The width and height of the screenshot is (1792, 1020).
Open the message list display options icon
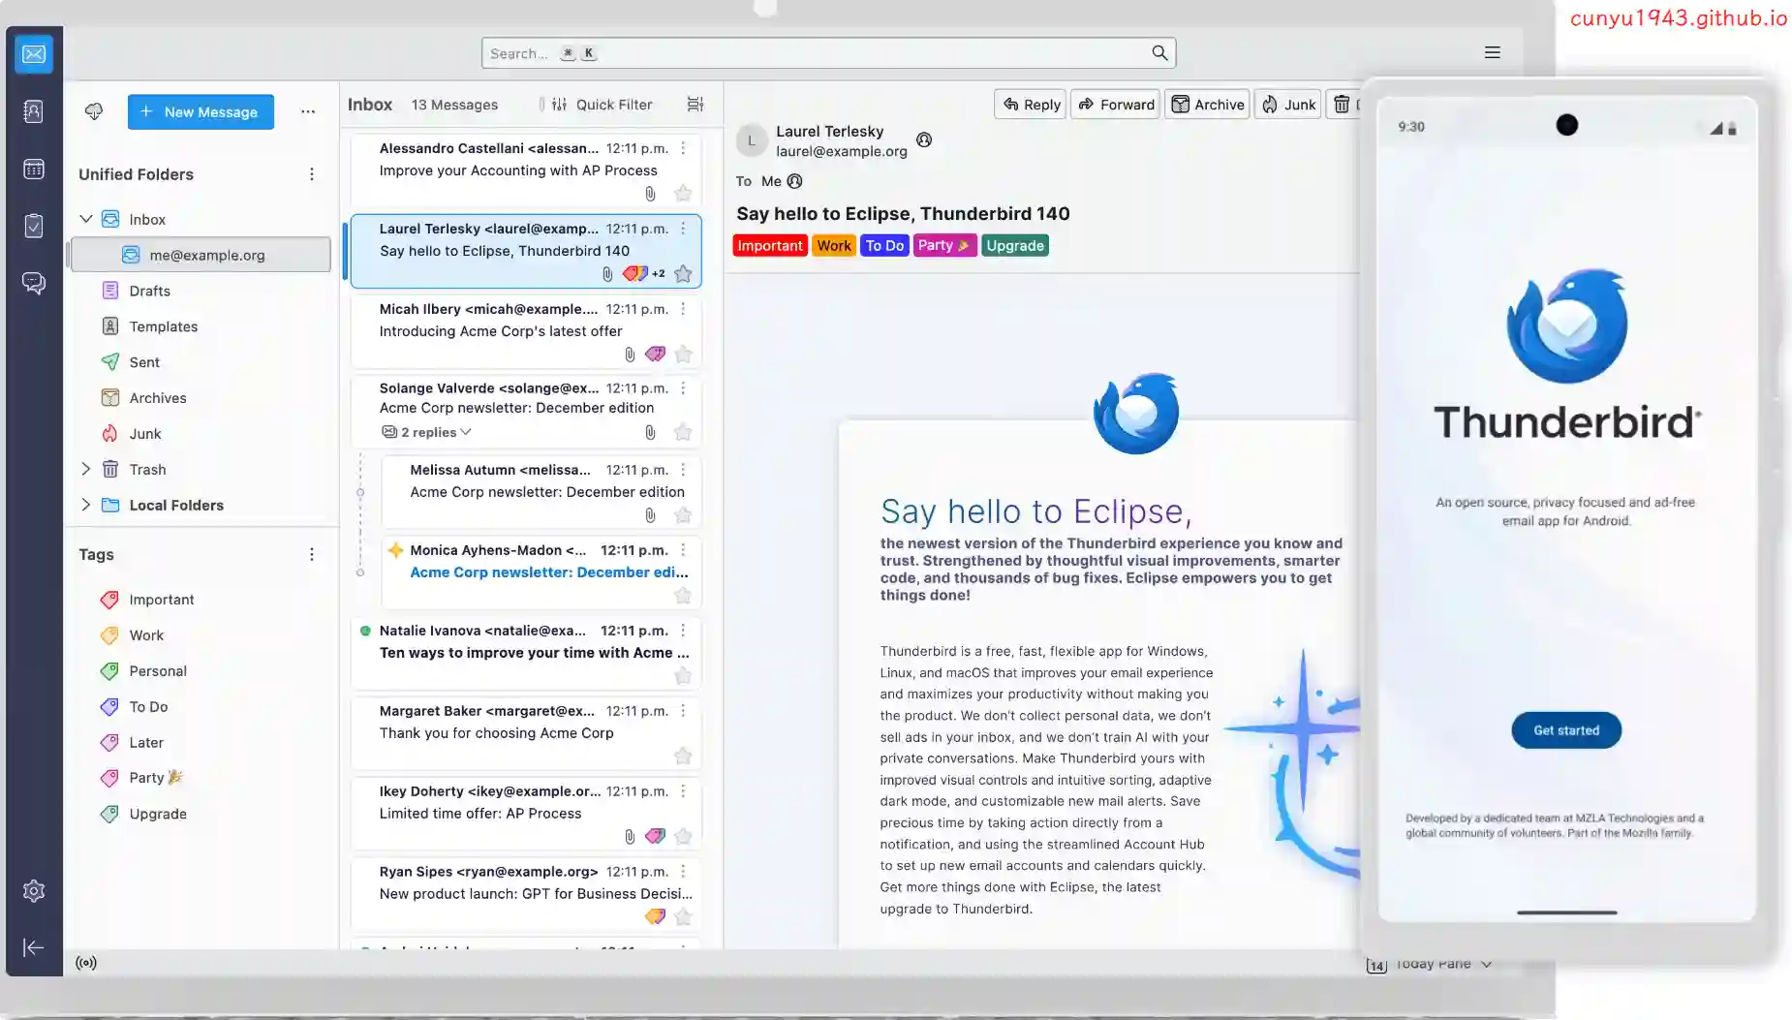[695, 105]
